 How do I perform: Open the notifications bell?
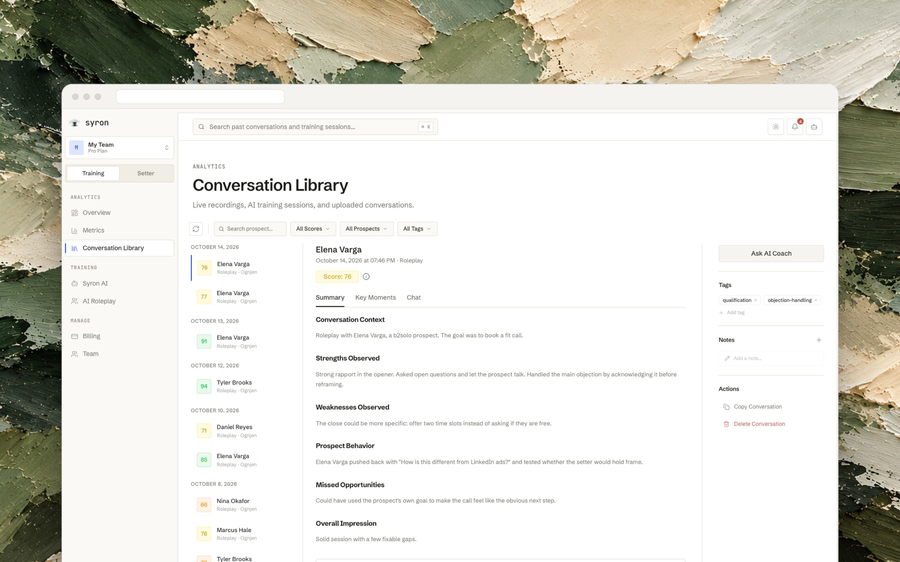tap(795, 127)
